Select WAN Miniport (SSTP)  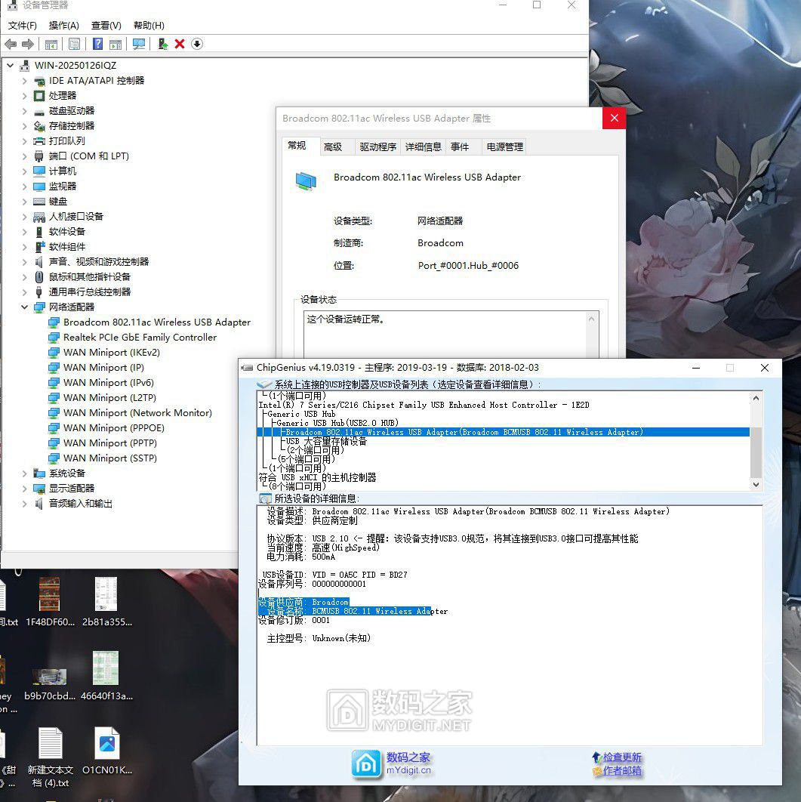coord(110,458)
